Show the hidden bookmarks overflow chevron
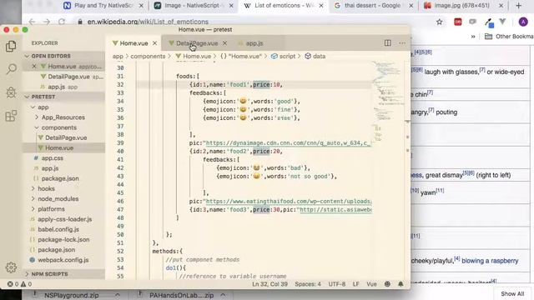This screenshot has width=534, height=300. click(473, 37)
